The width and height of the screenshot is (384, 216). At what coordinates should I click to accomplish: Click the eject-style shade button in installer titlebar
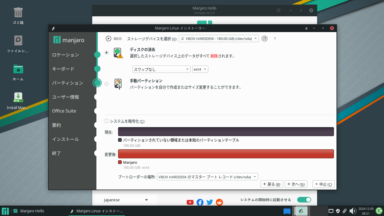point(306,28)
